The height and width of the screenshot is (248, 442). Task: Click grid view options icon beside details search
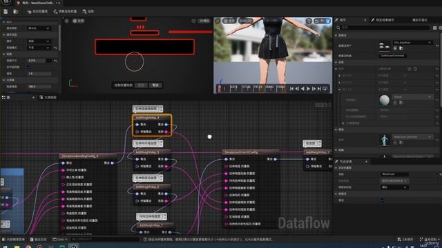point(435,28)
